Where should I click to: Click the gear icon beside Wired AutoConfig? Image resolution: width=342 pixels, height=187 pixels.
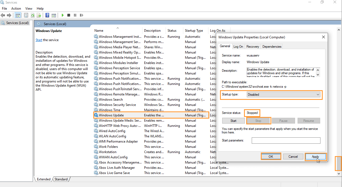(96, 131)
